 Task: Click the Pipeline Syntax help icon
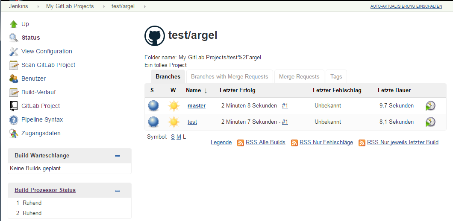[x=14, y=120]
